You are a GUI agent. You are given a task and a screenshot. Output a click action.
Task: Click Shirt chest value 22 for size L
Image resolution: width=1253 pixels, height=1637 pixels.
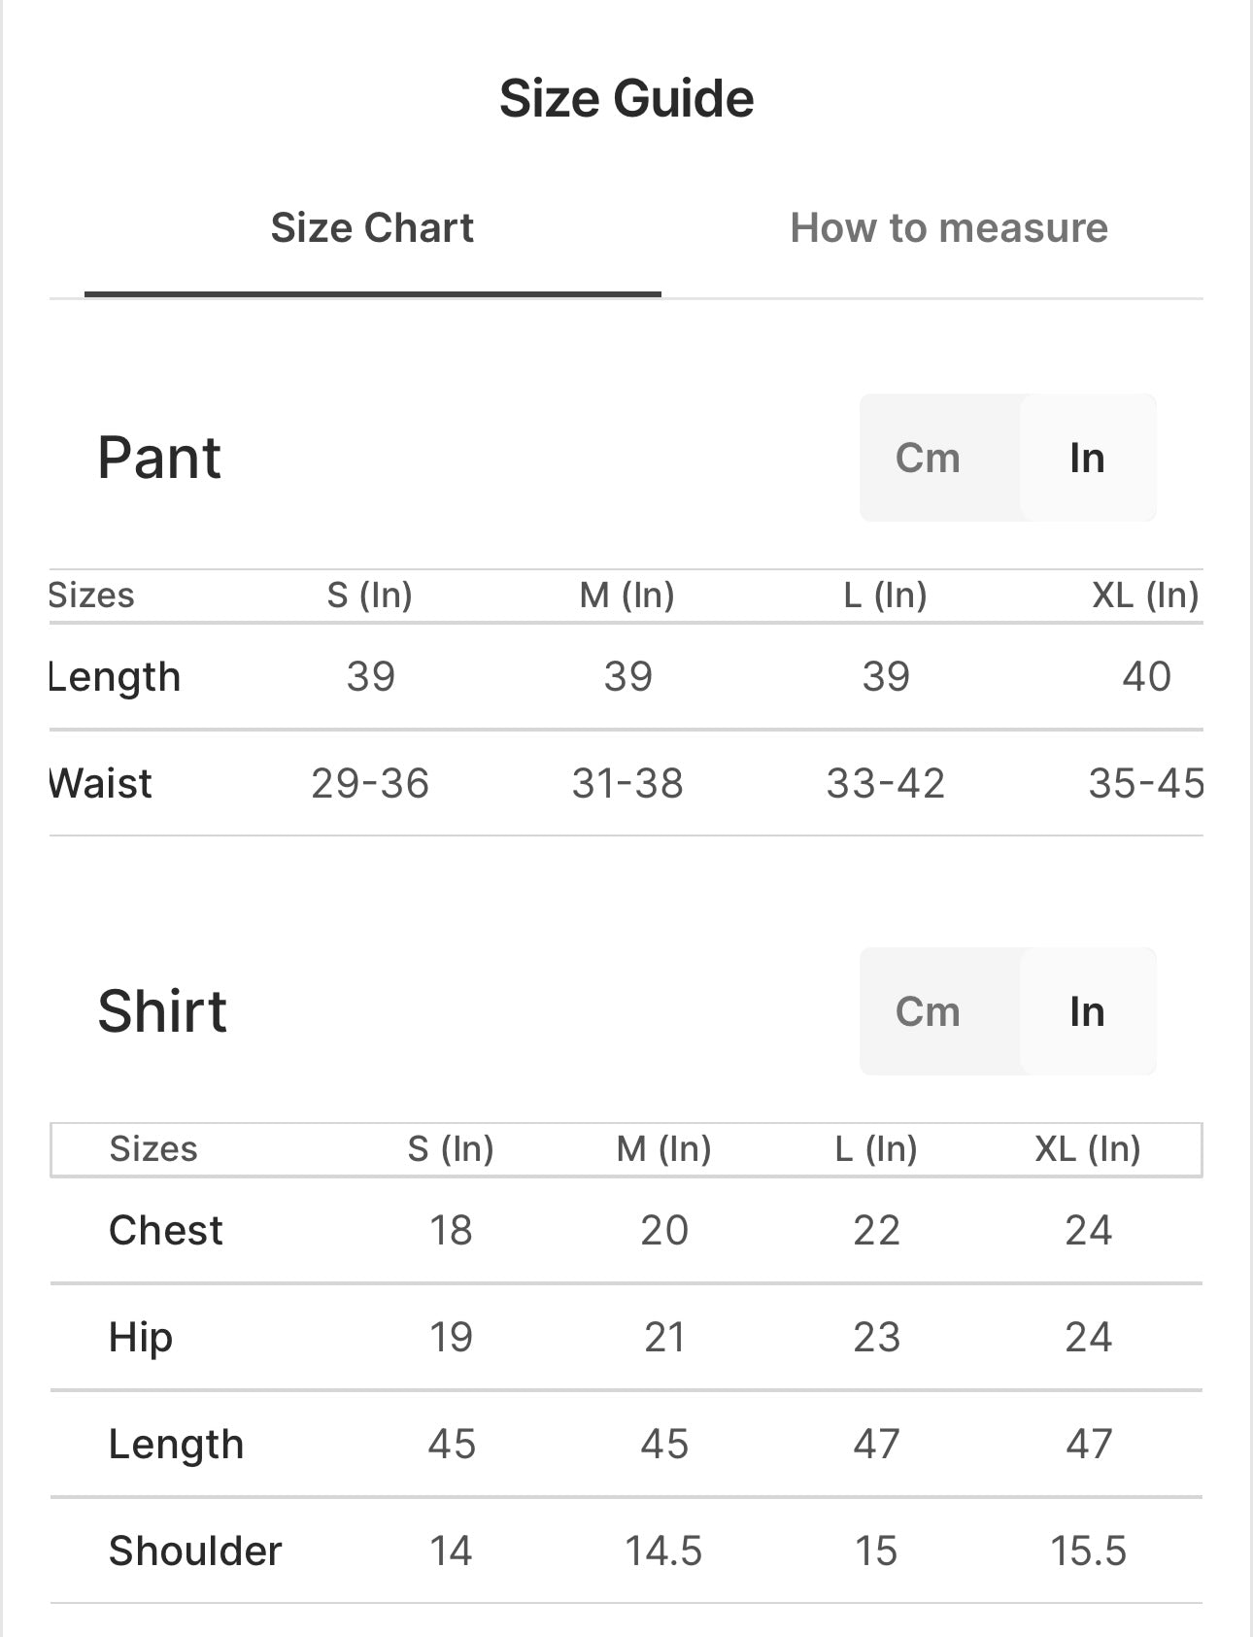point(876,1230)
